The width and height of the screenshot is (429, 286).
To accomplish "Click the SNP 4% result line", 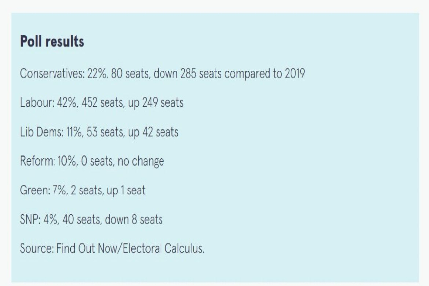I will click(91, 220).
